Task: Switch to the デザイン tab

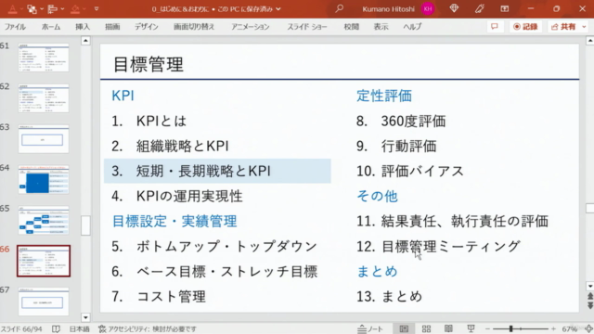Action: pos(147,27)
